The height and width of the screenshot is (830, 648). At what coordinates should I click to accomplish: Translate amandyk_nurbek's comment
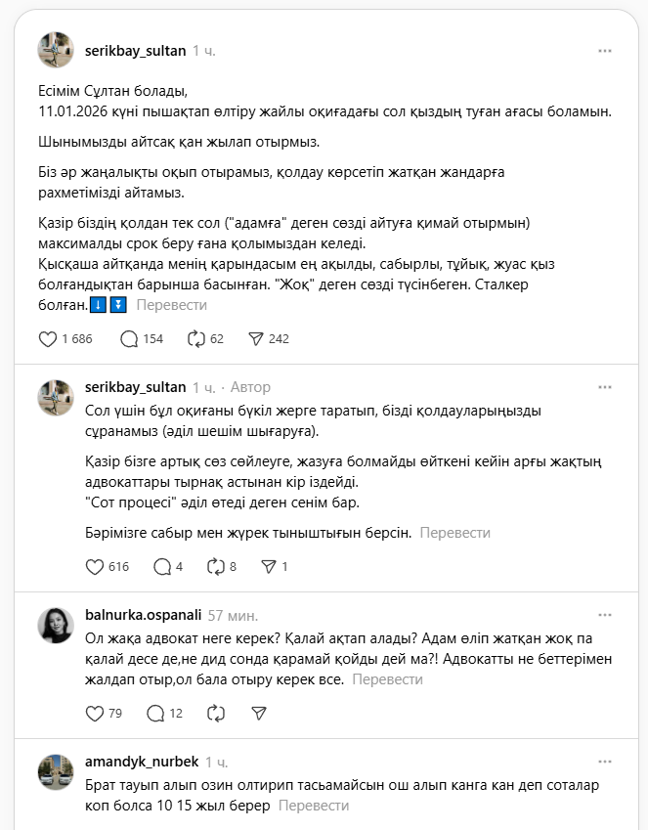coord(314,806)
